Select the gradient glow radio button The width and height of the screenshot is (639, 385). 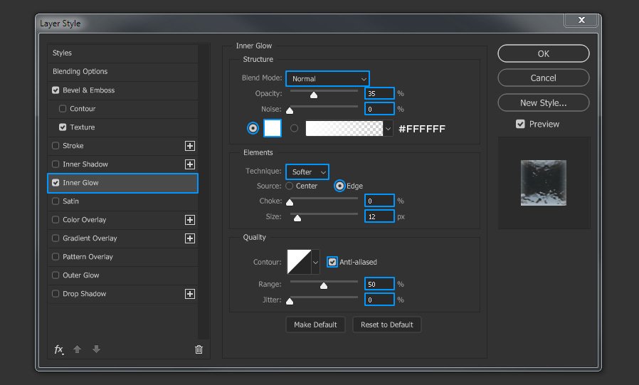pos(294,128)
